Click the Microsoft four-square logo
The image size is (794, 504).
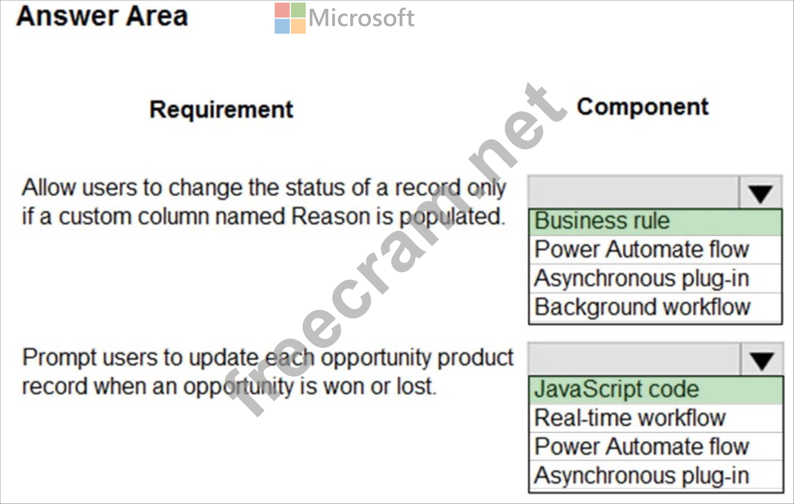coord(290,18)
